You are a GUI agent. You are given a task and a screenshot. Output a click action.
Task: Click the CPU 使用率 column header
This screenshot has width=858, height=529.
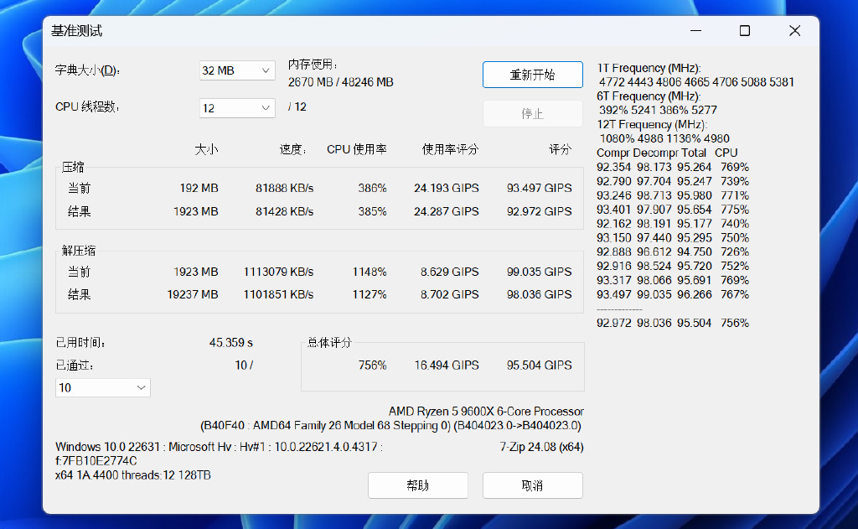tap(357, 149)
